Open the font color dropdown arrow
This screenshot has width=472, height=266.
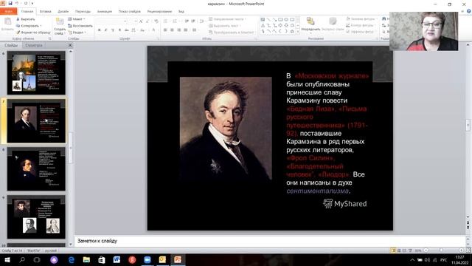157,30
